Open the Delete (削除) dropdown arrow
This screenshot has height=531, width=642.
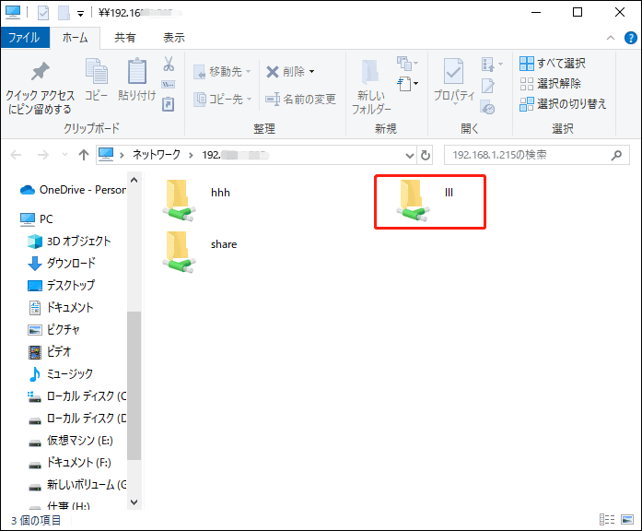(312, 72)
